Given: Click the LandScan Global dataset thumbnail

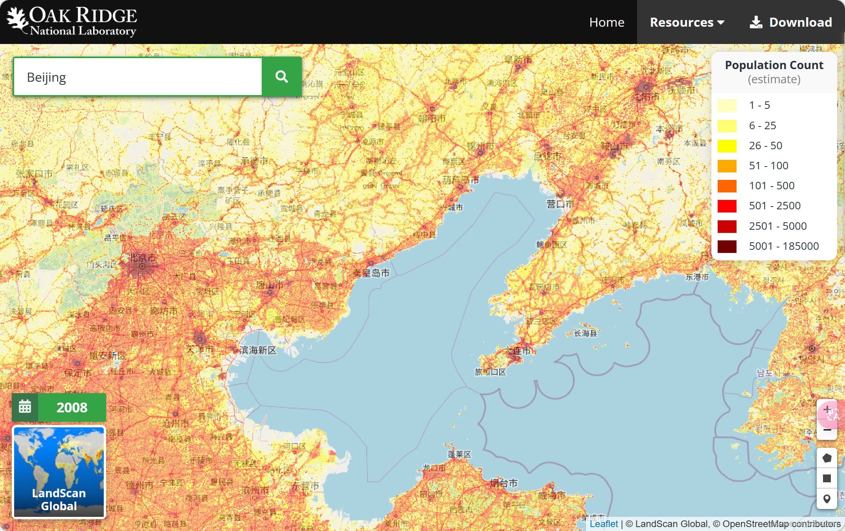Looking at the screenshot, I should (x=59, y=472).
